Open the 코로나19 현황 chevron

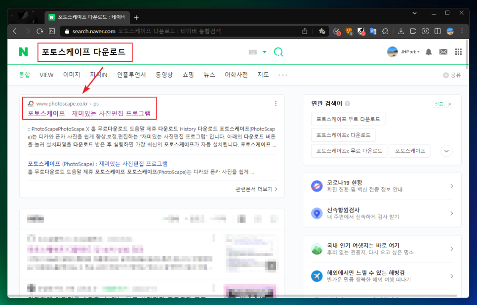[452, 186]
